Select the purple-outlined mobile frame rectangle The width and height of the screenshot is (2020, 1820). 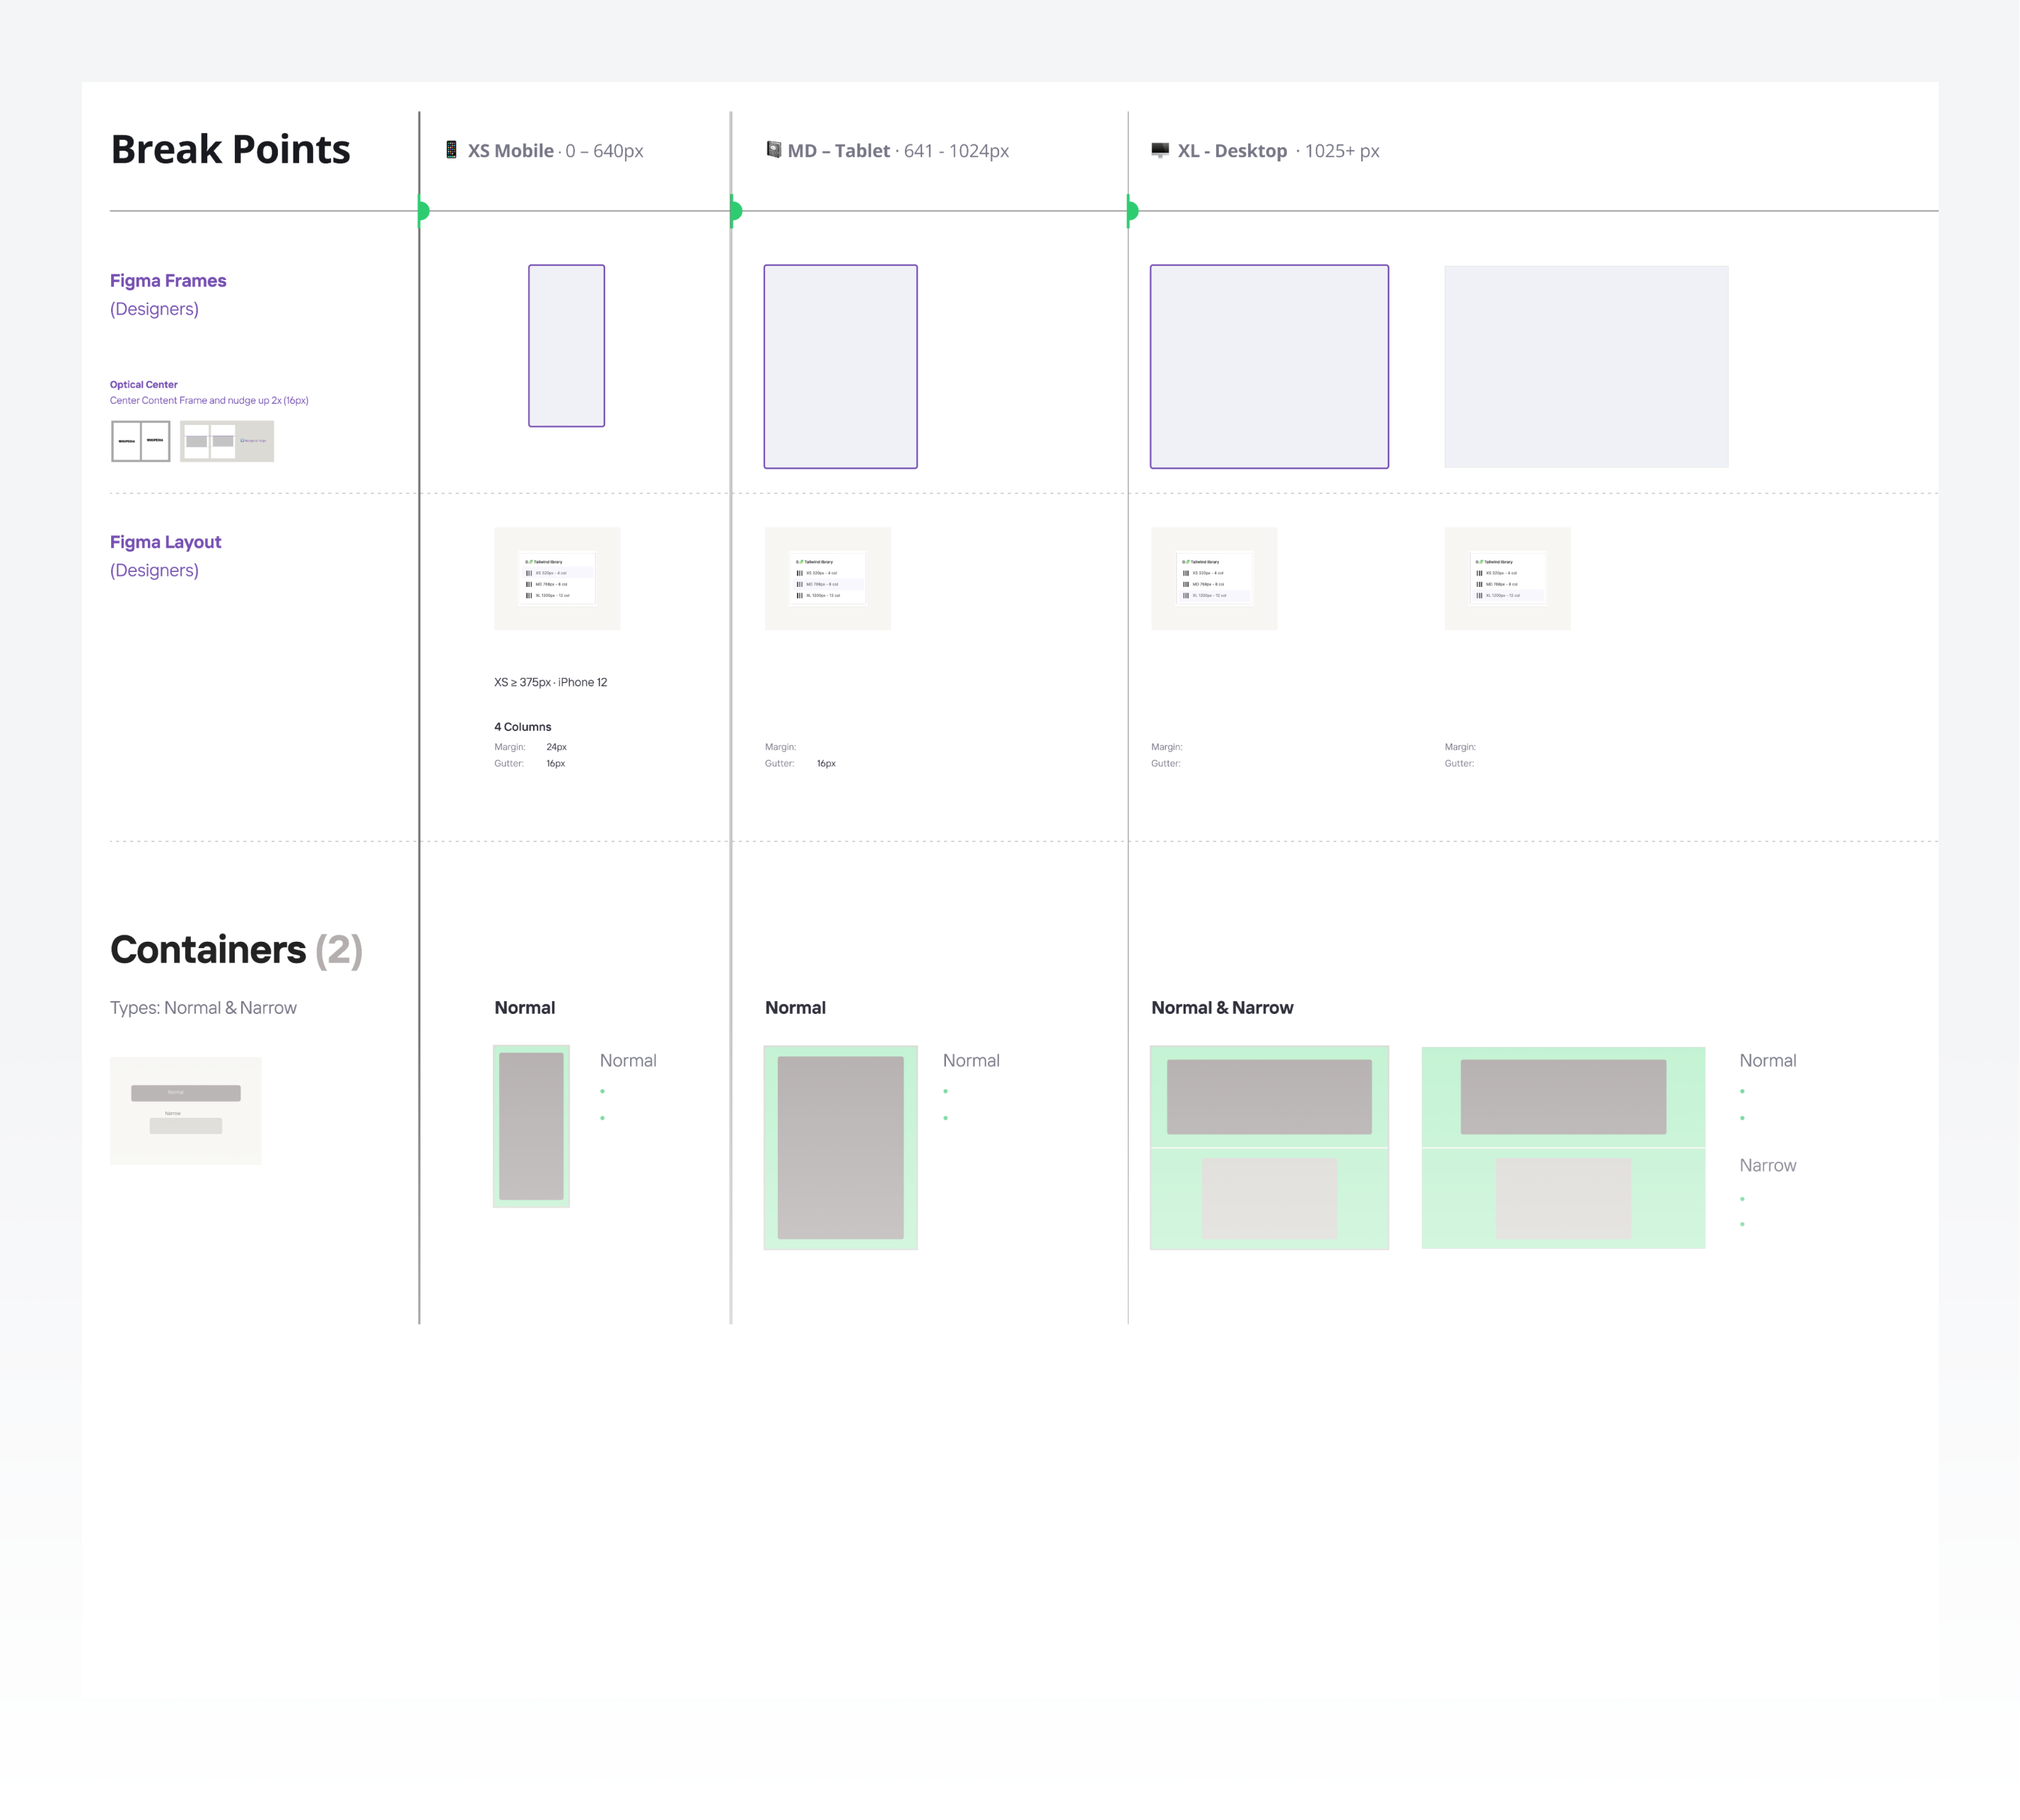click(566, 346)
